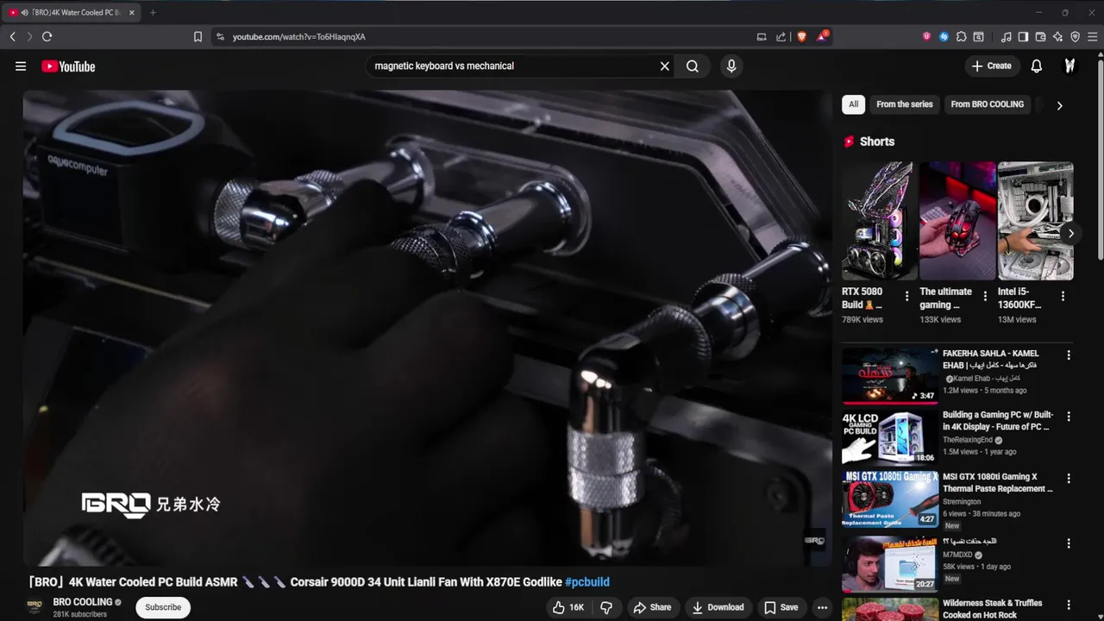Open the Leo AI sparkle icon
Screen dimensions: 1104x621
point(1057,37)
